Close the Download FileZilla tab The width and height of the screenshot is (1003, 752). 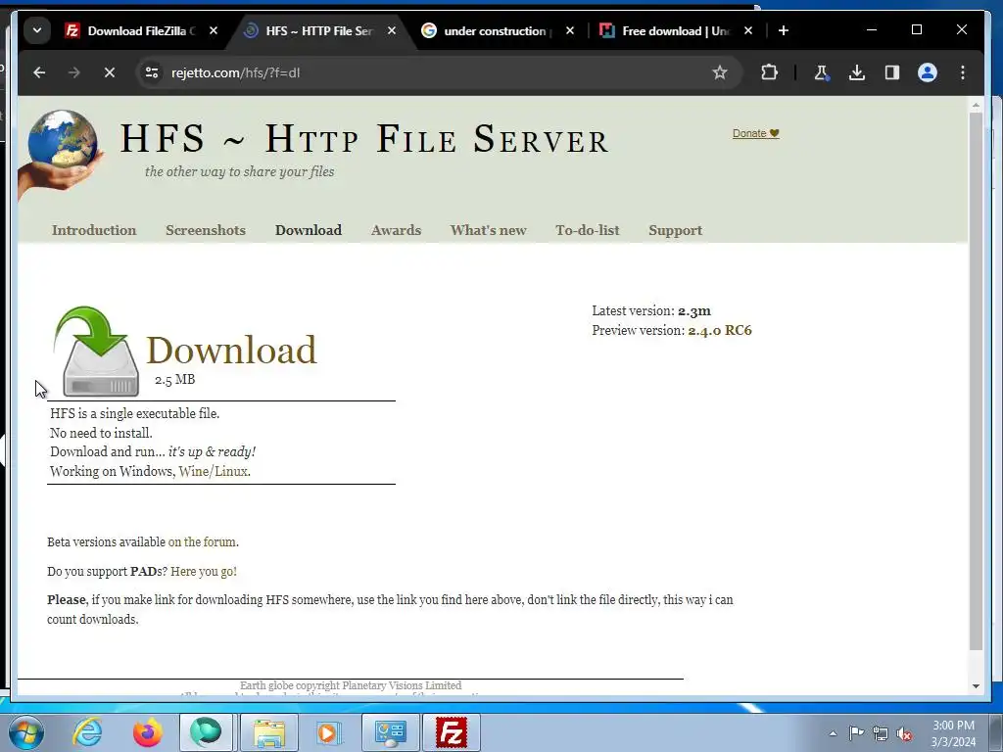[214, 30]
